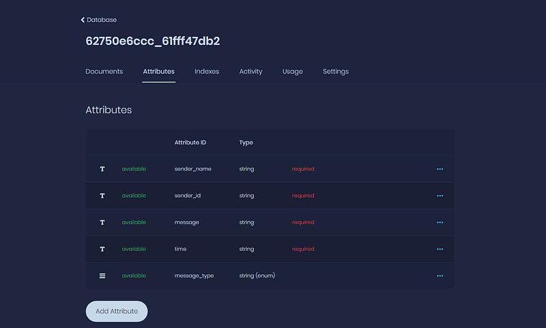This screenshot has height=328, width=546.
Task: View the Usage tab
Action: 293,72
